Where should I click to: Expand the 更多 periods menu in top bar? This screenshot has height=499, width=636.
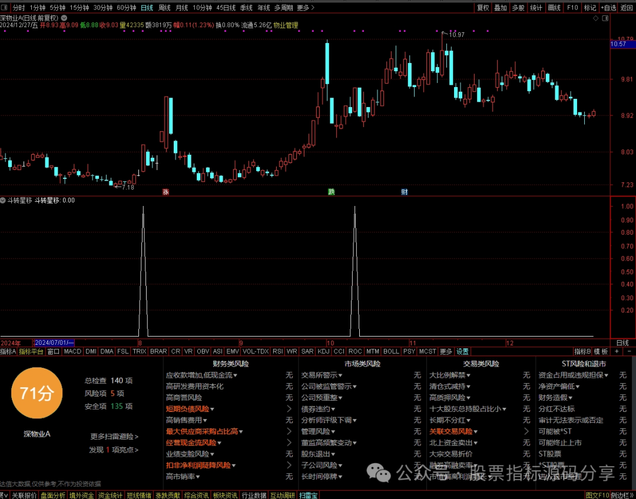point(306,8)
